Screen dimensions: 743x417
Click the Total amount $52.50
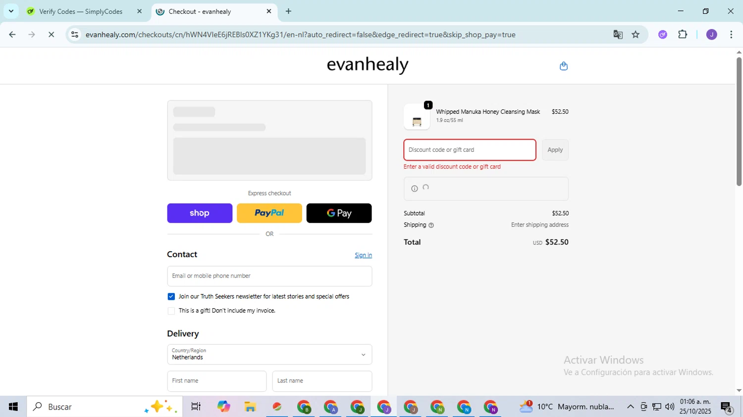pyautogui.click(x=557, y=242)
